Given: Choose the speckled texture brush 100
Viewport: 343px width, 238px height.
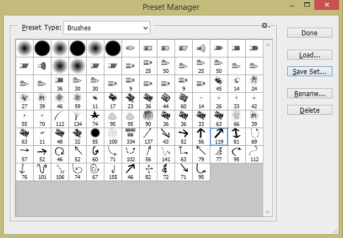Looking at the screenshot, I should 113,136.
